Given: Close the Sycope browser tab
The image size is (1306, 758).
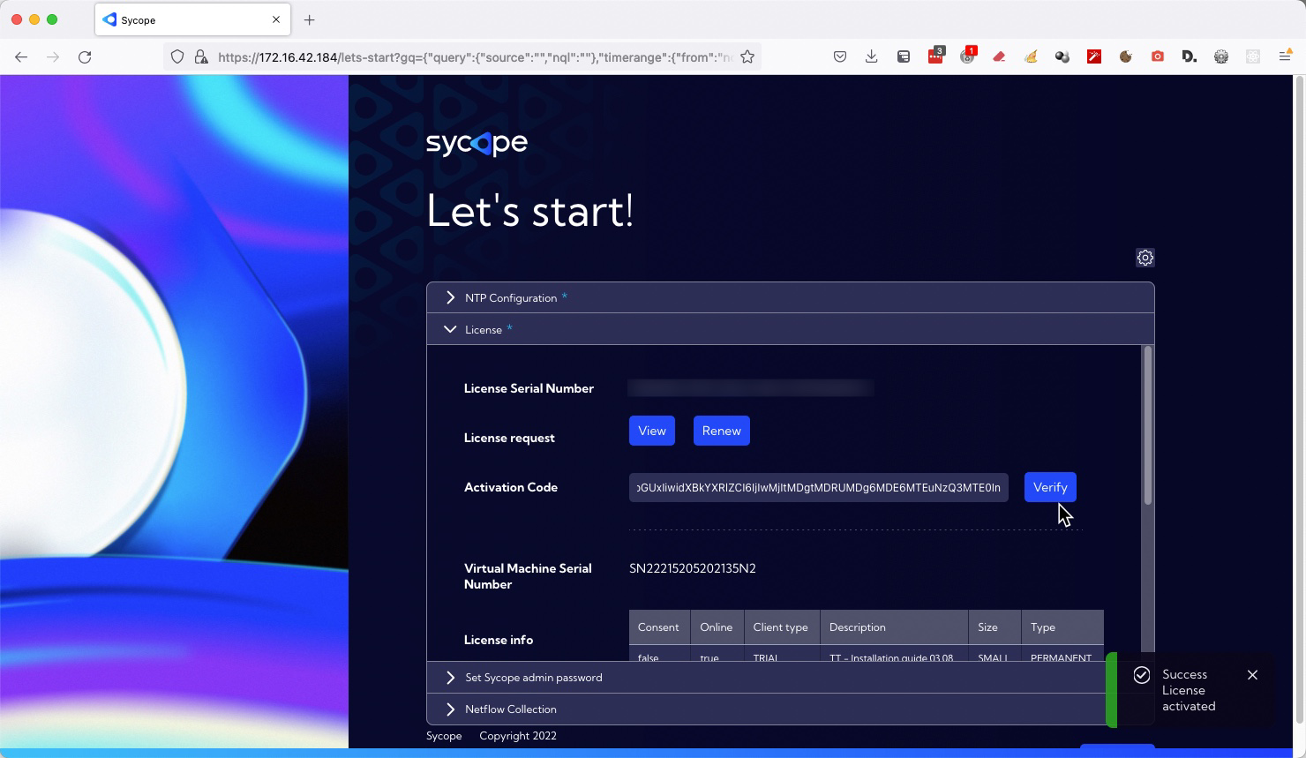Looking at the screenshot, I should (x=276, y=19).
